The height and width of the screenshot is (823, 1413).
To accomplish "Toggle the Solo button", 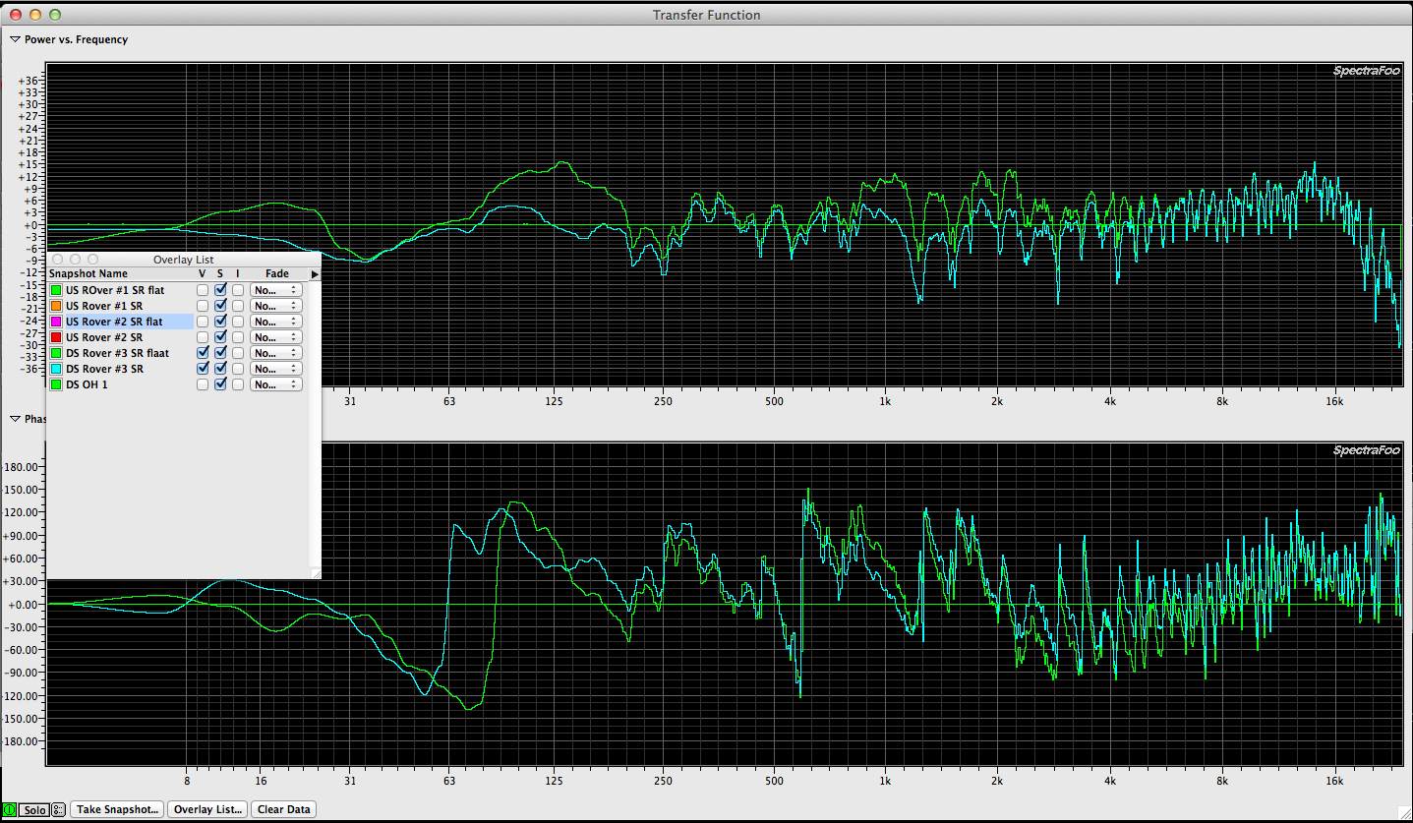I will coord(34,810).
